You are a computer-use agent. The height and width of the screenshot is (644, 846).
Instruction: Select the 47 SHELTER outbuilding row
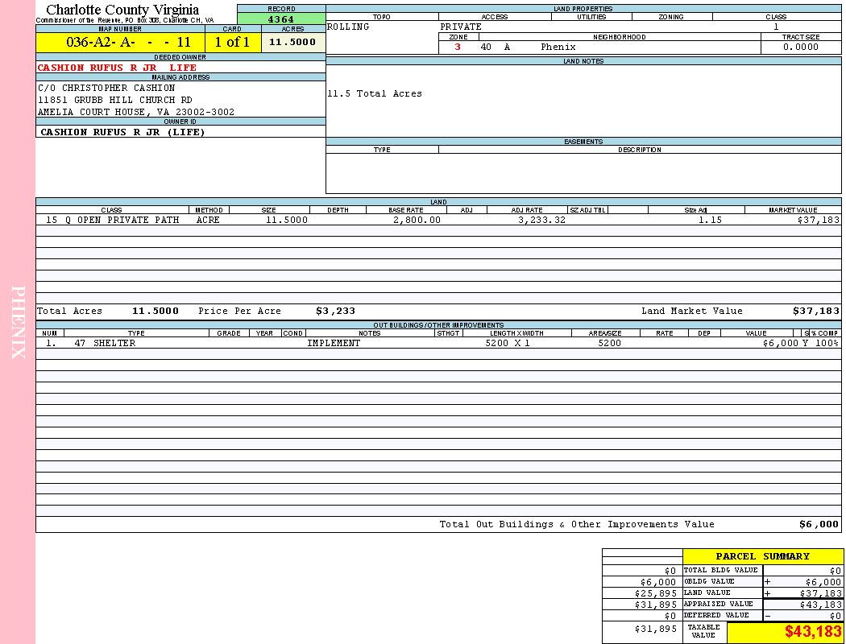[x=105, y=343]
